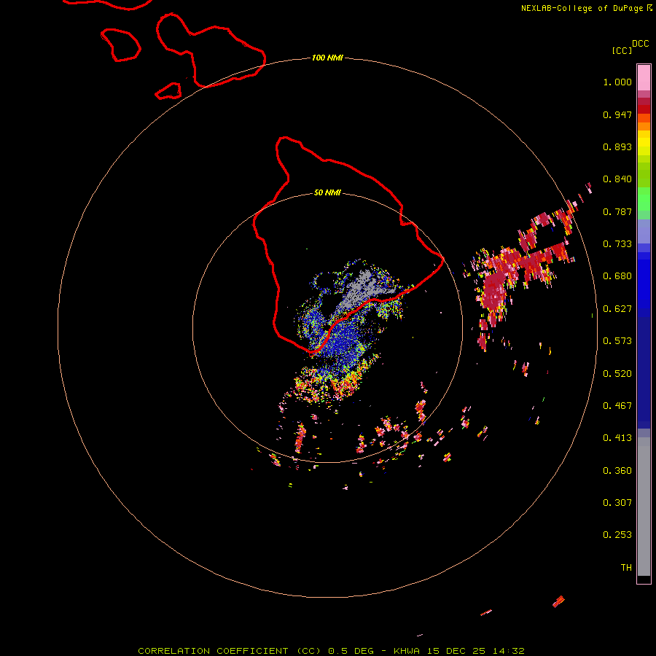Click the 0.787 scale value

(617, 211)
